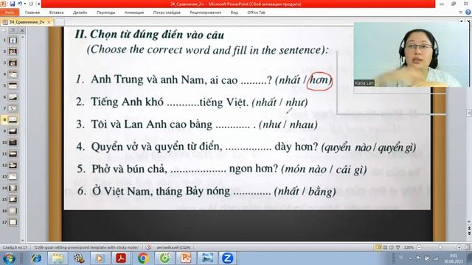Click the new blank document tab button
This screenshot has width=472, height=265.
click(x=60, y=22)
